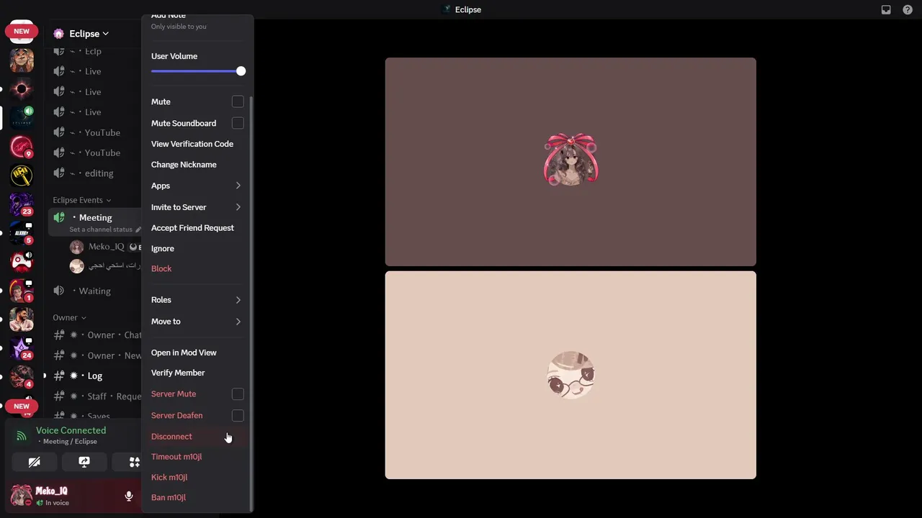Check the Mute checkbox
Image resolution: width=922 pixels, height=518 pixels.
pyautogui.click(x=238, y=101)
